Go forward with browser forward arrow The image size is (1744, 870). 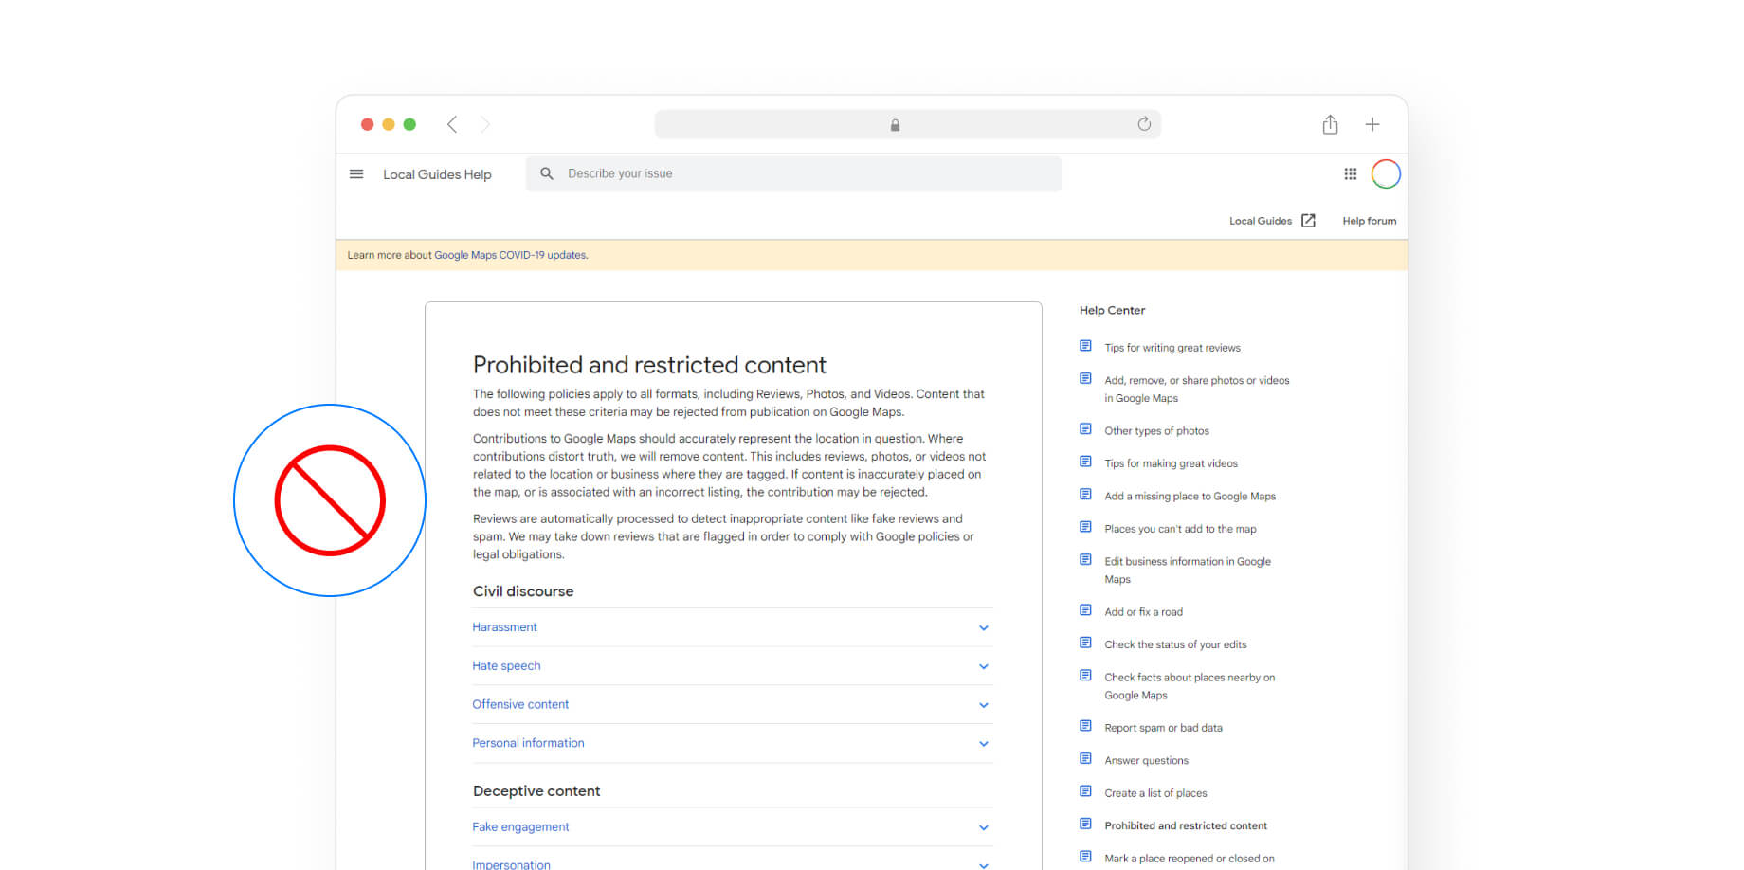pyautogui.click(x=485, y=124)
